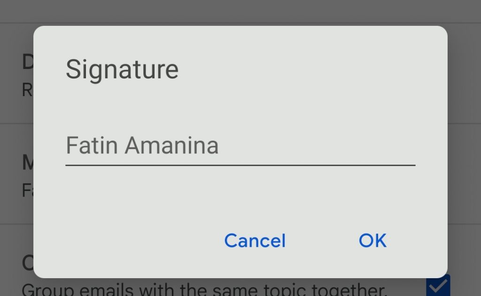Image resolution: width=481 pixels, height=296 pixels.
Task: Tap the hidden 'R' subtitle behind the dialog
Action: tap(28, 90)
